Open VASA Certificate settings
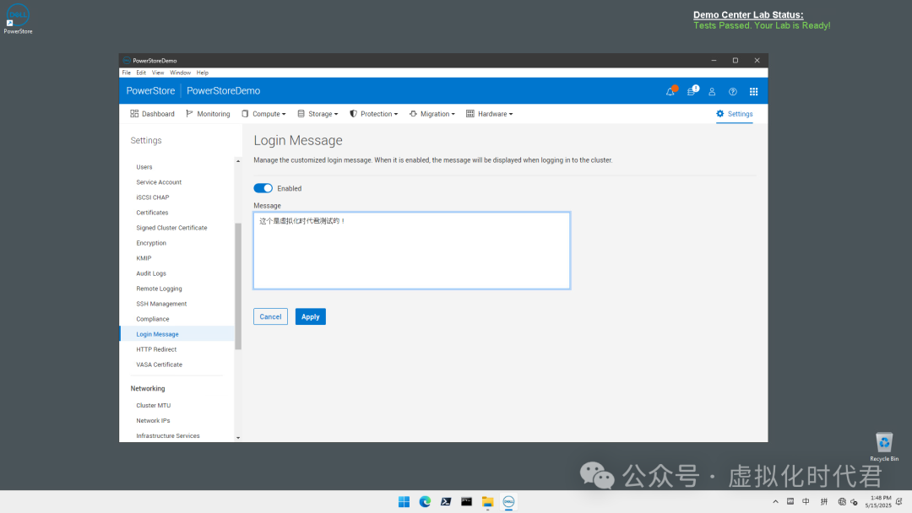Screen dimensions: 912x513 (160, 364)
